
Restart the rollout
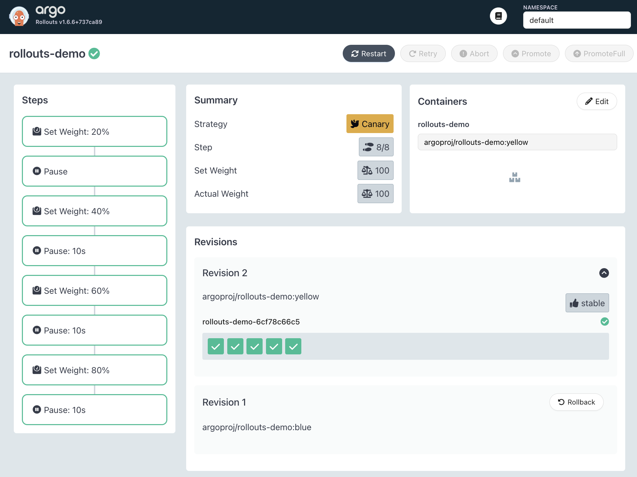[x=369, y=54]
